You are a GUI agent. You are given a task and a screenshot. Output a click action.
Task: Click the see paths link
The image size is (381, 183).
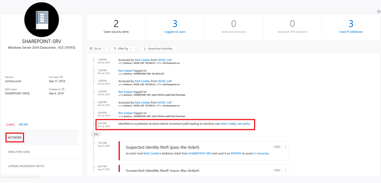click(x=243, y=124)
